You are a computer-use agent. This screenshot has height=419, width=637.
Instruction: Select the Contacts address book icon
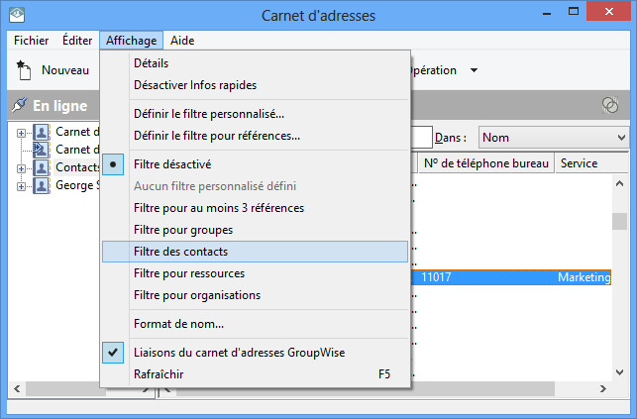[42, 167]
